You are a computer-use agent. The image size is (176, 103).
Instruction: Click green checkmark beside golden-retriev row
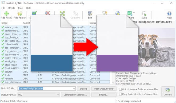click(3, 58)
